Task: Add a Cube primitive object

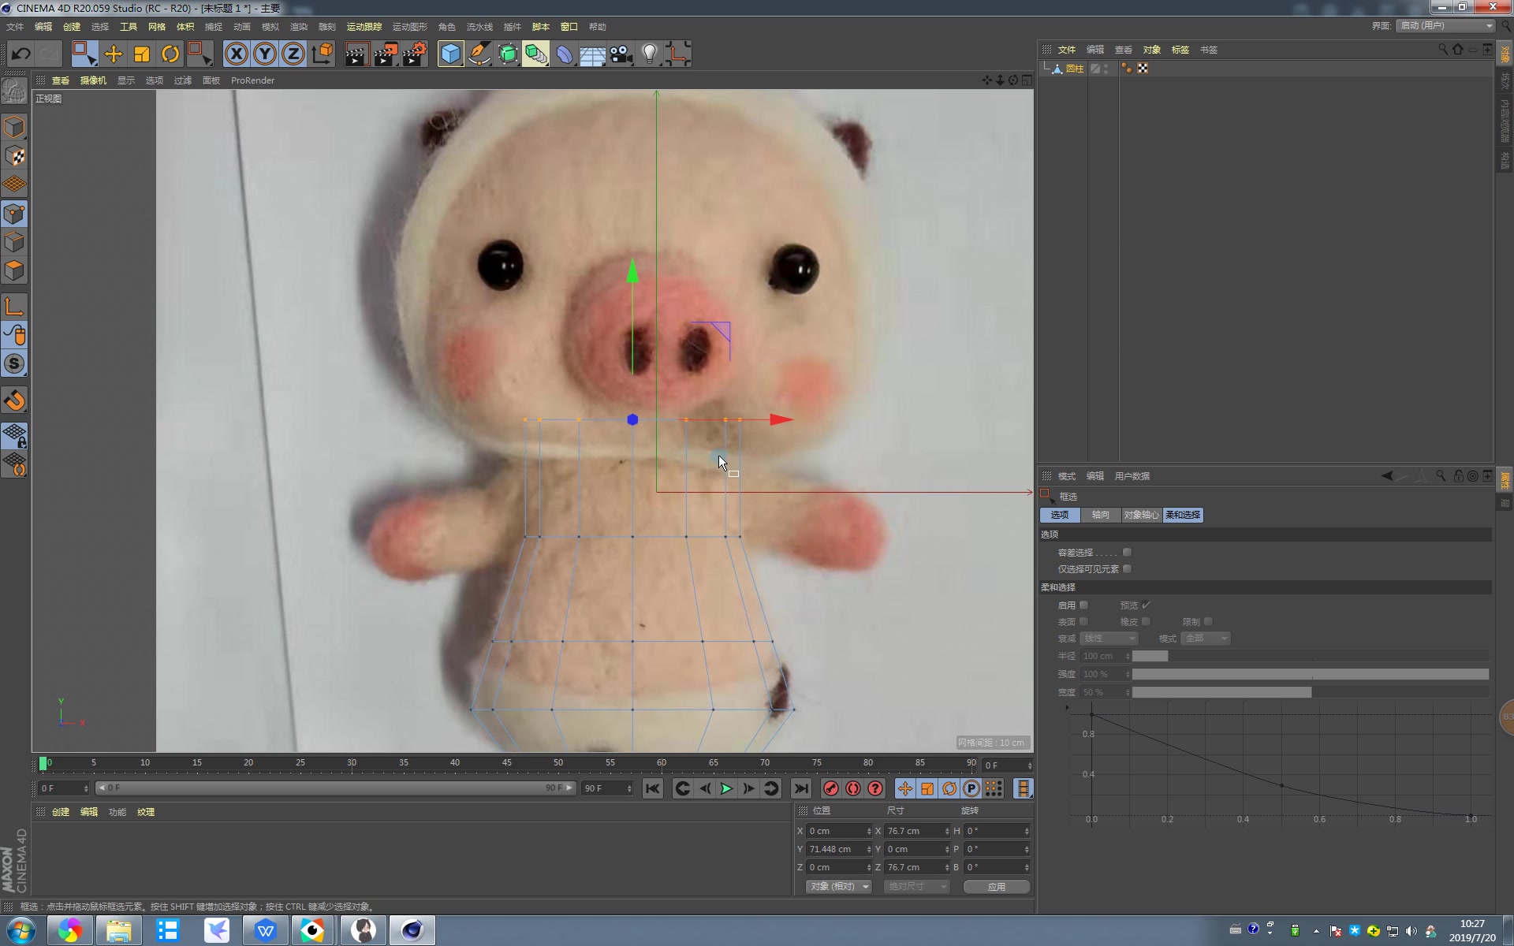Action: [450, 54]
